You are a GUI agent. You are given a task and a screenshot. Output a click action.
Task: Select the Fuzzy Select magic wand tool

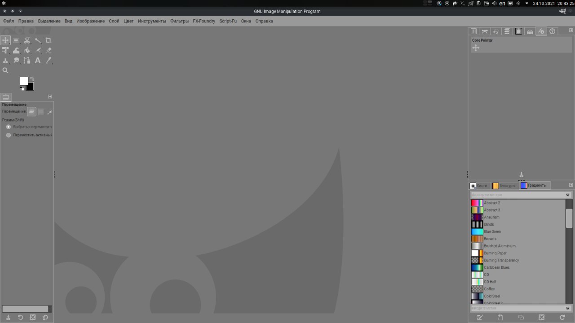tap(38, 40)
